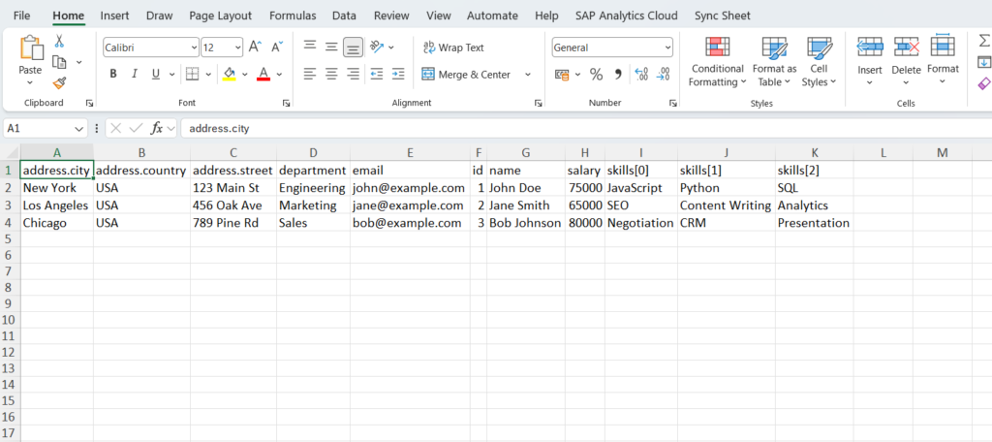Align cell text right

pyautogui.click(x=353, y=74)
